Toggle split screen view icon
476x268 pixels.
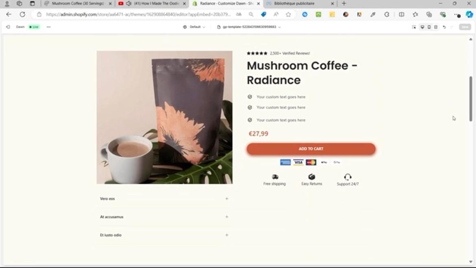pos(402,14)
